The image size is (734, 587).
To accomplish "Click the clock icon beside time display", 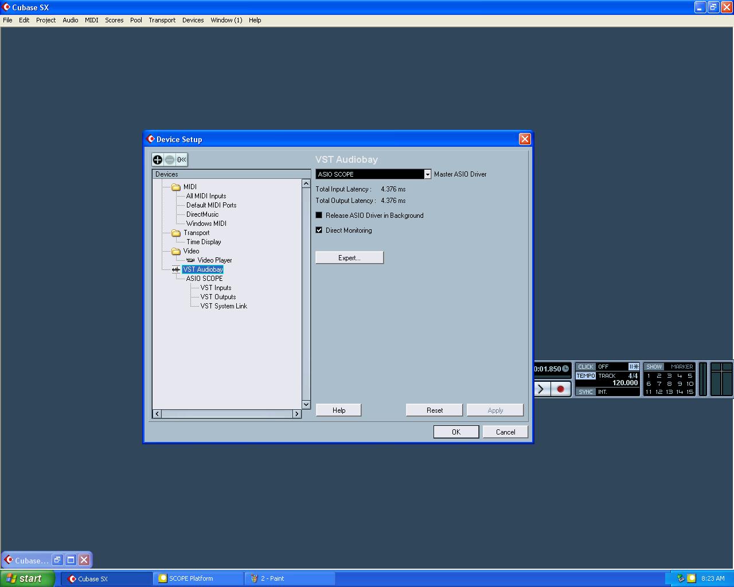I will (x=565, y=369).
